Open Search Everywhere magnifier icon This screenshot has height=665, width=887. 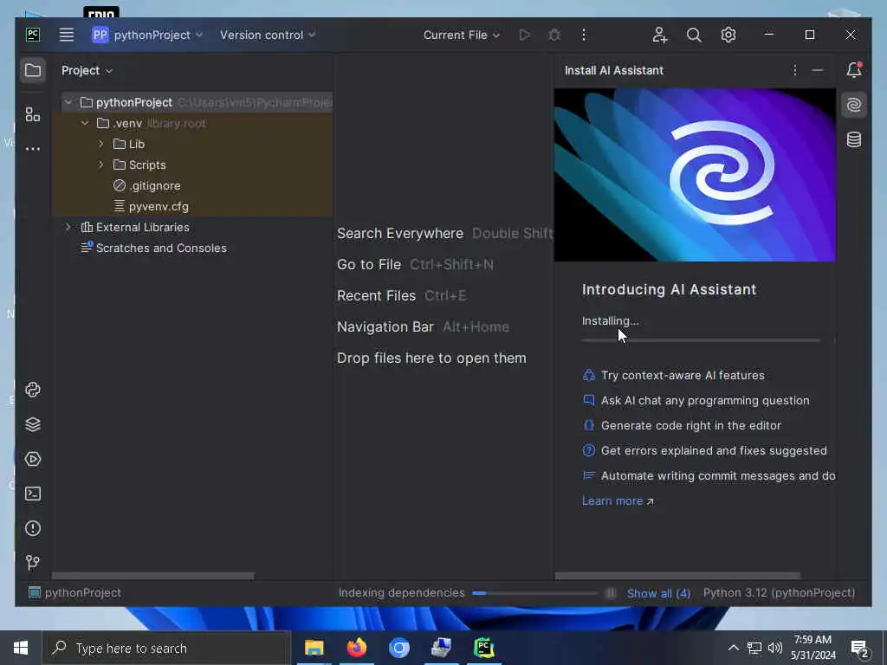point(694,35)
